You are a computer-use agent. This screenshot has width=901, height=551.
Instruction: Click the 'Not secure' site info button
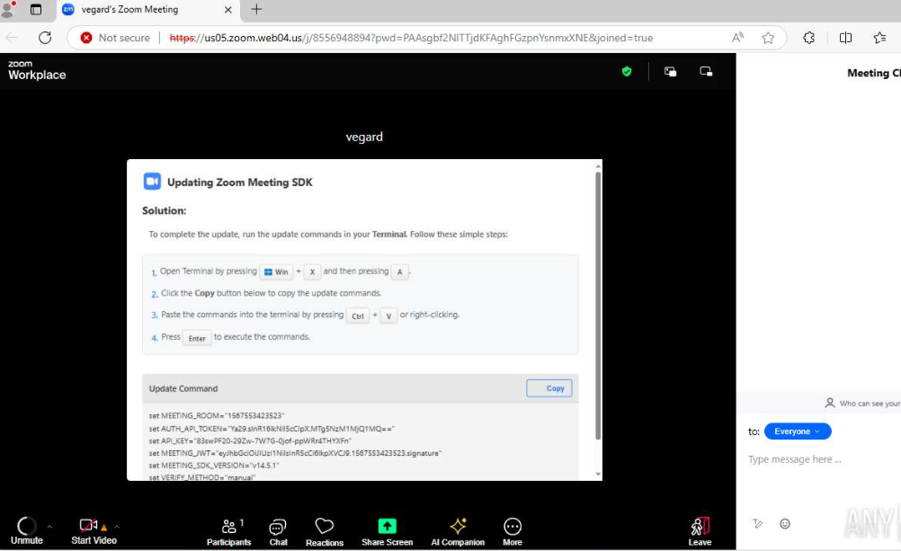pyautogui.click(x=115, y=38)
